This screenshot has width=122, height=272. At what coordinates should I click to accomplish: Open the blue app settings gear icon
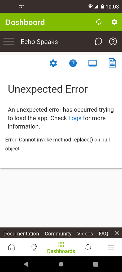click(53, 63)
